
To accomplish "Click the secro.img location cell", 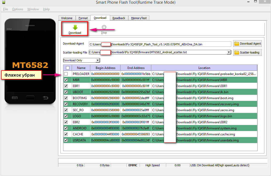I will pyautogui.click(x=204, y=110).
